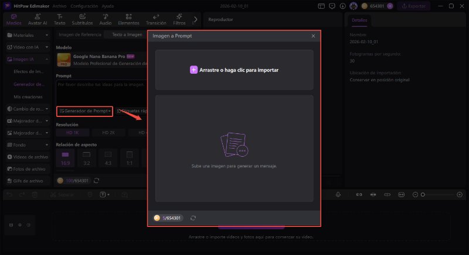
Task: Click the timeline zoom slider
Action: 437,194
